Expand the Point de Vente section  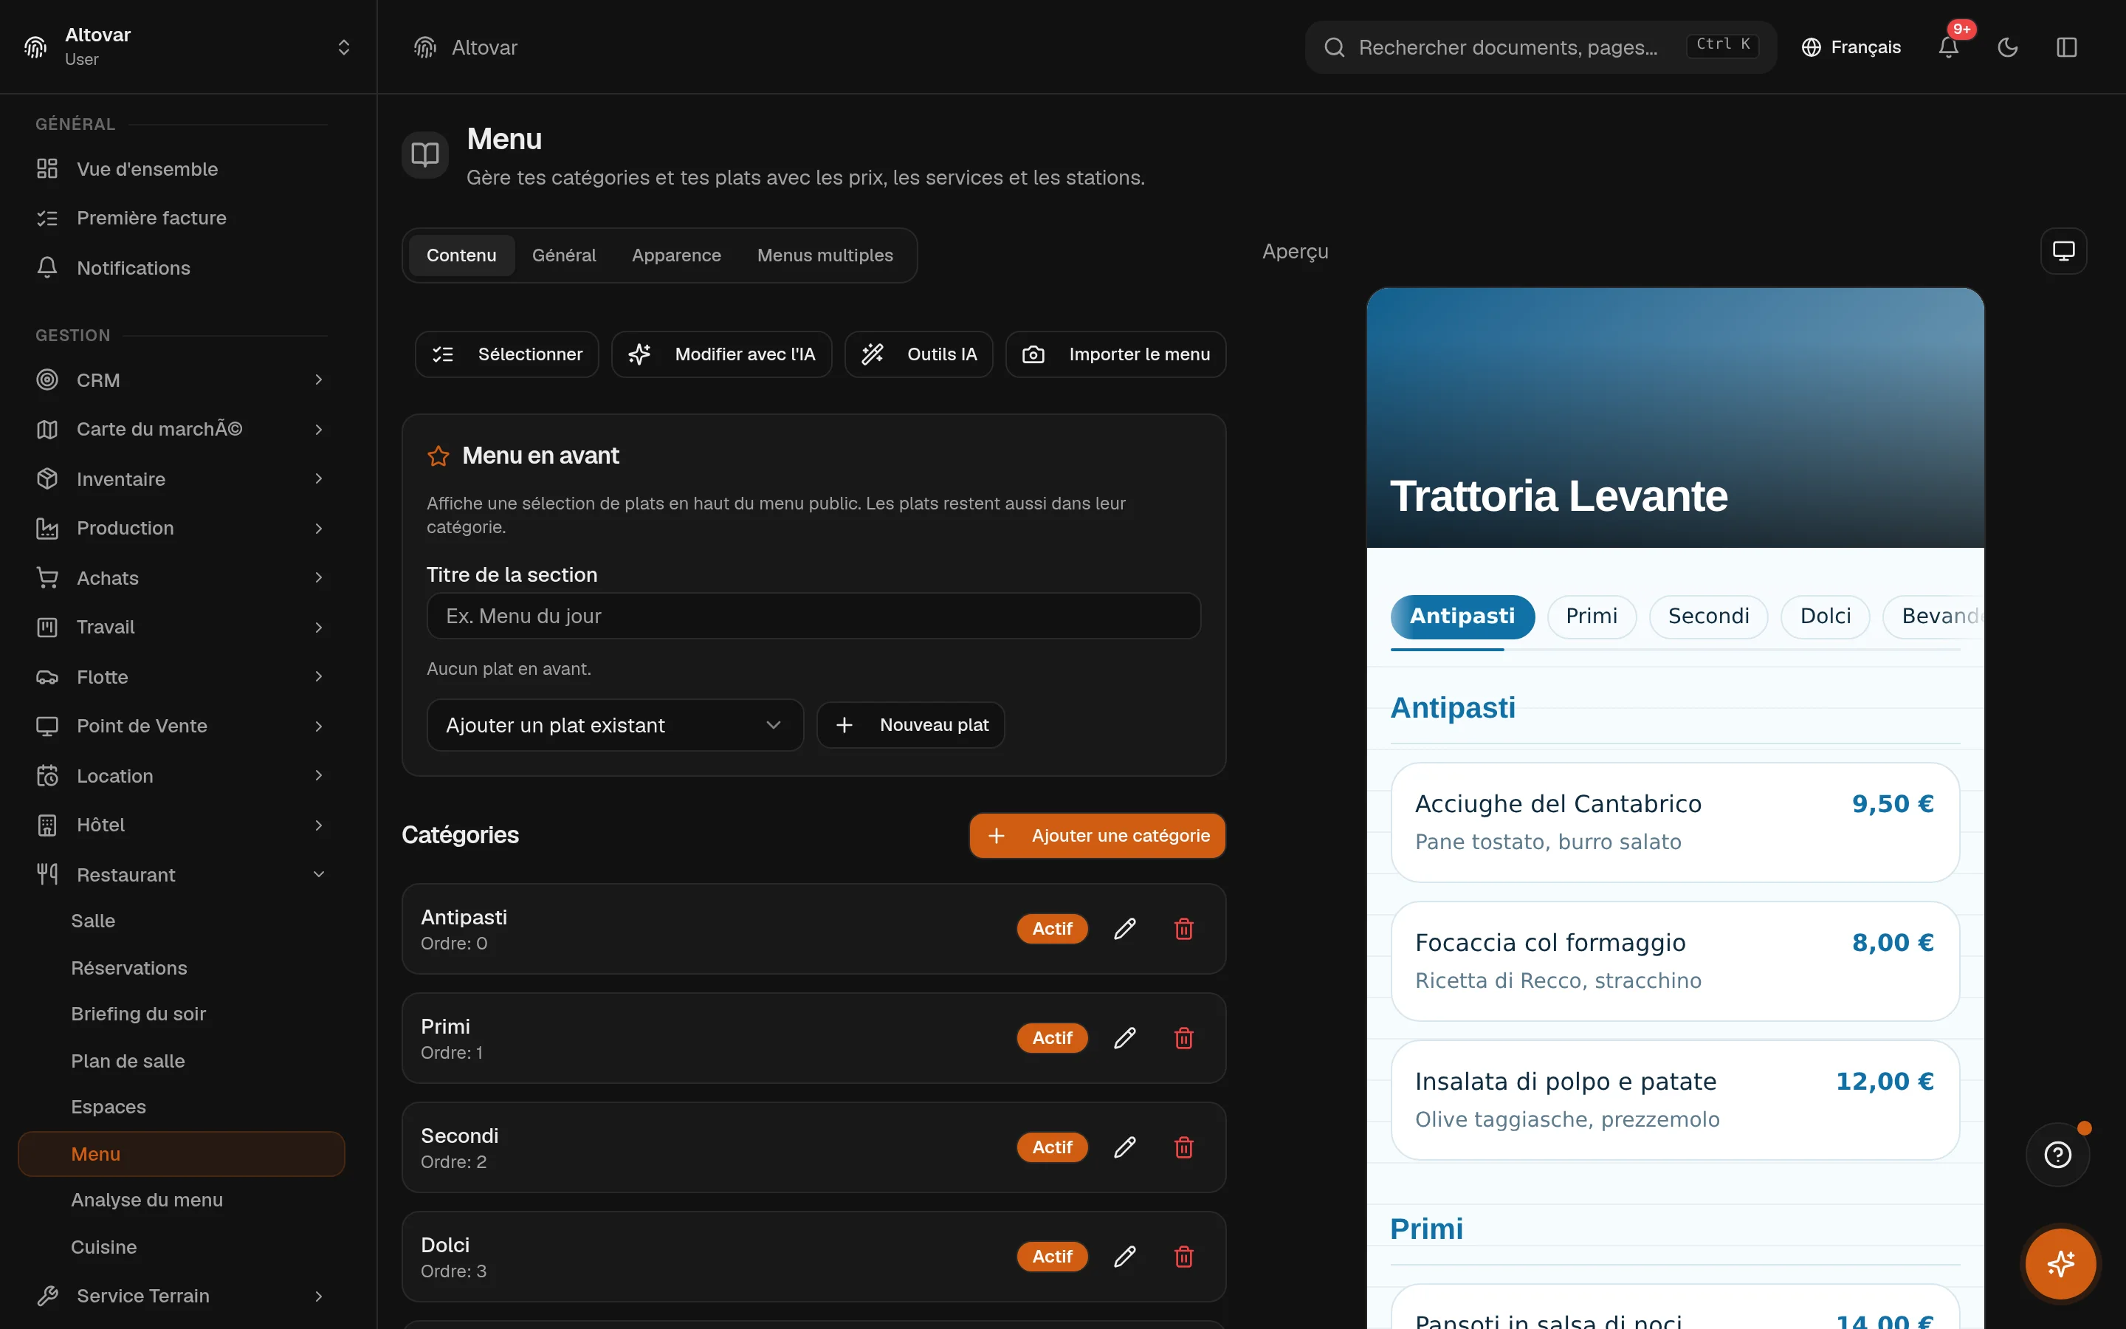tap(319, 726)
